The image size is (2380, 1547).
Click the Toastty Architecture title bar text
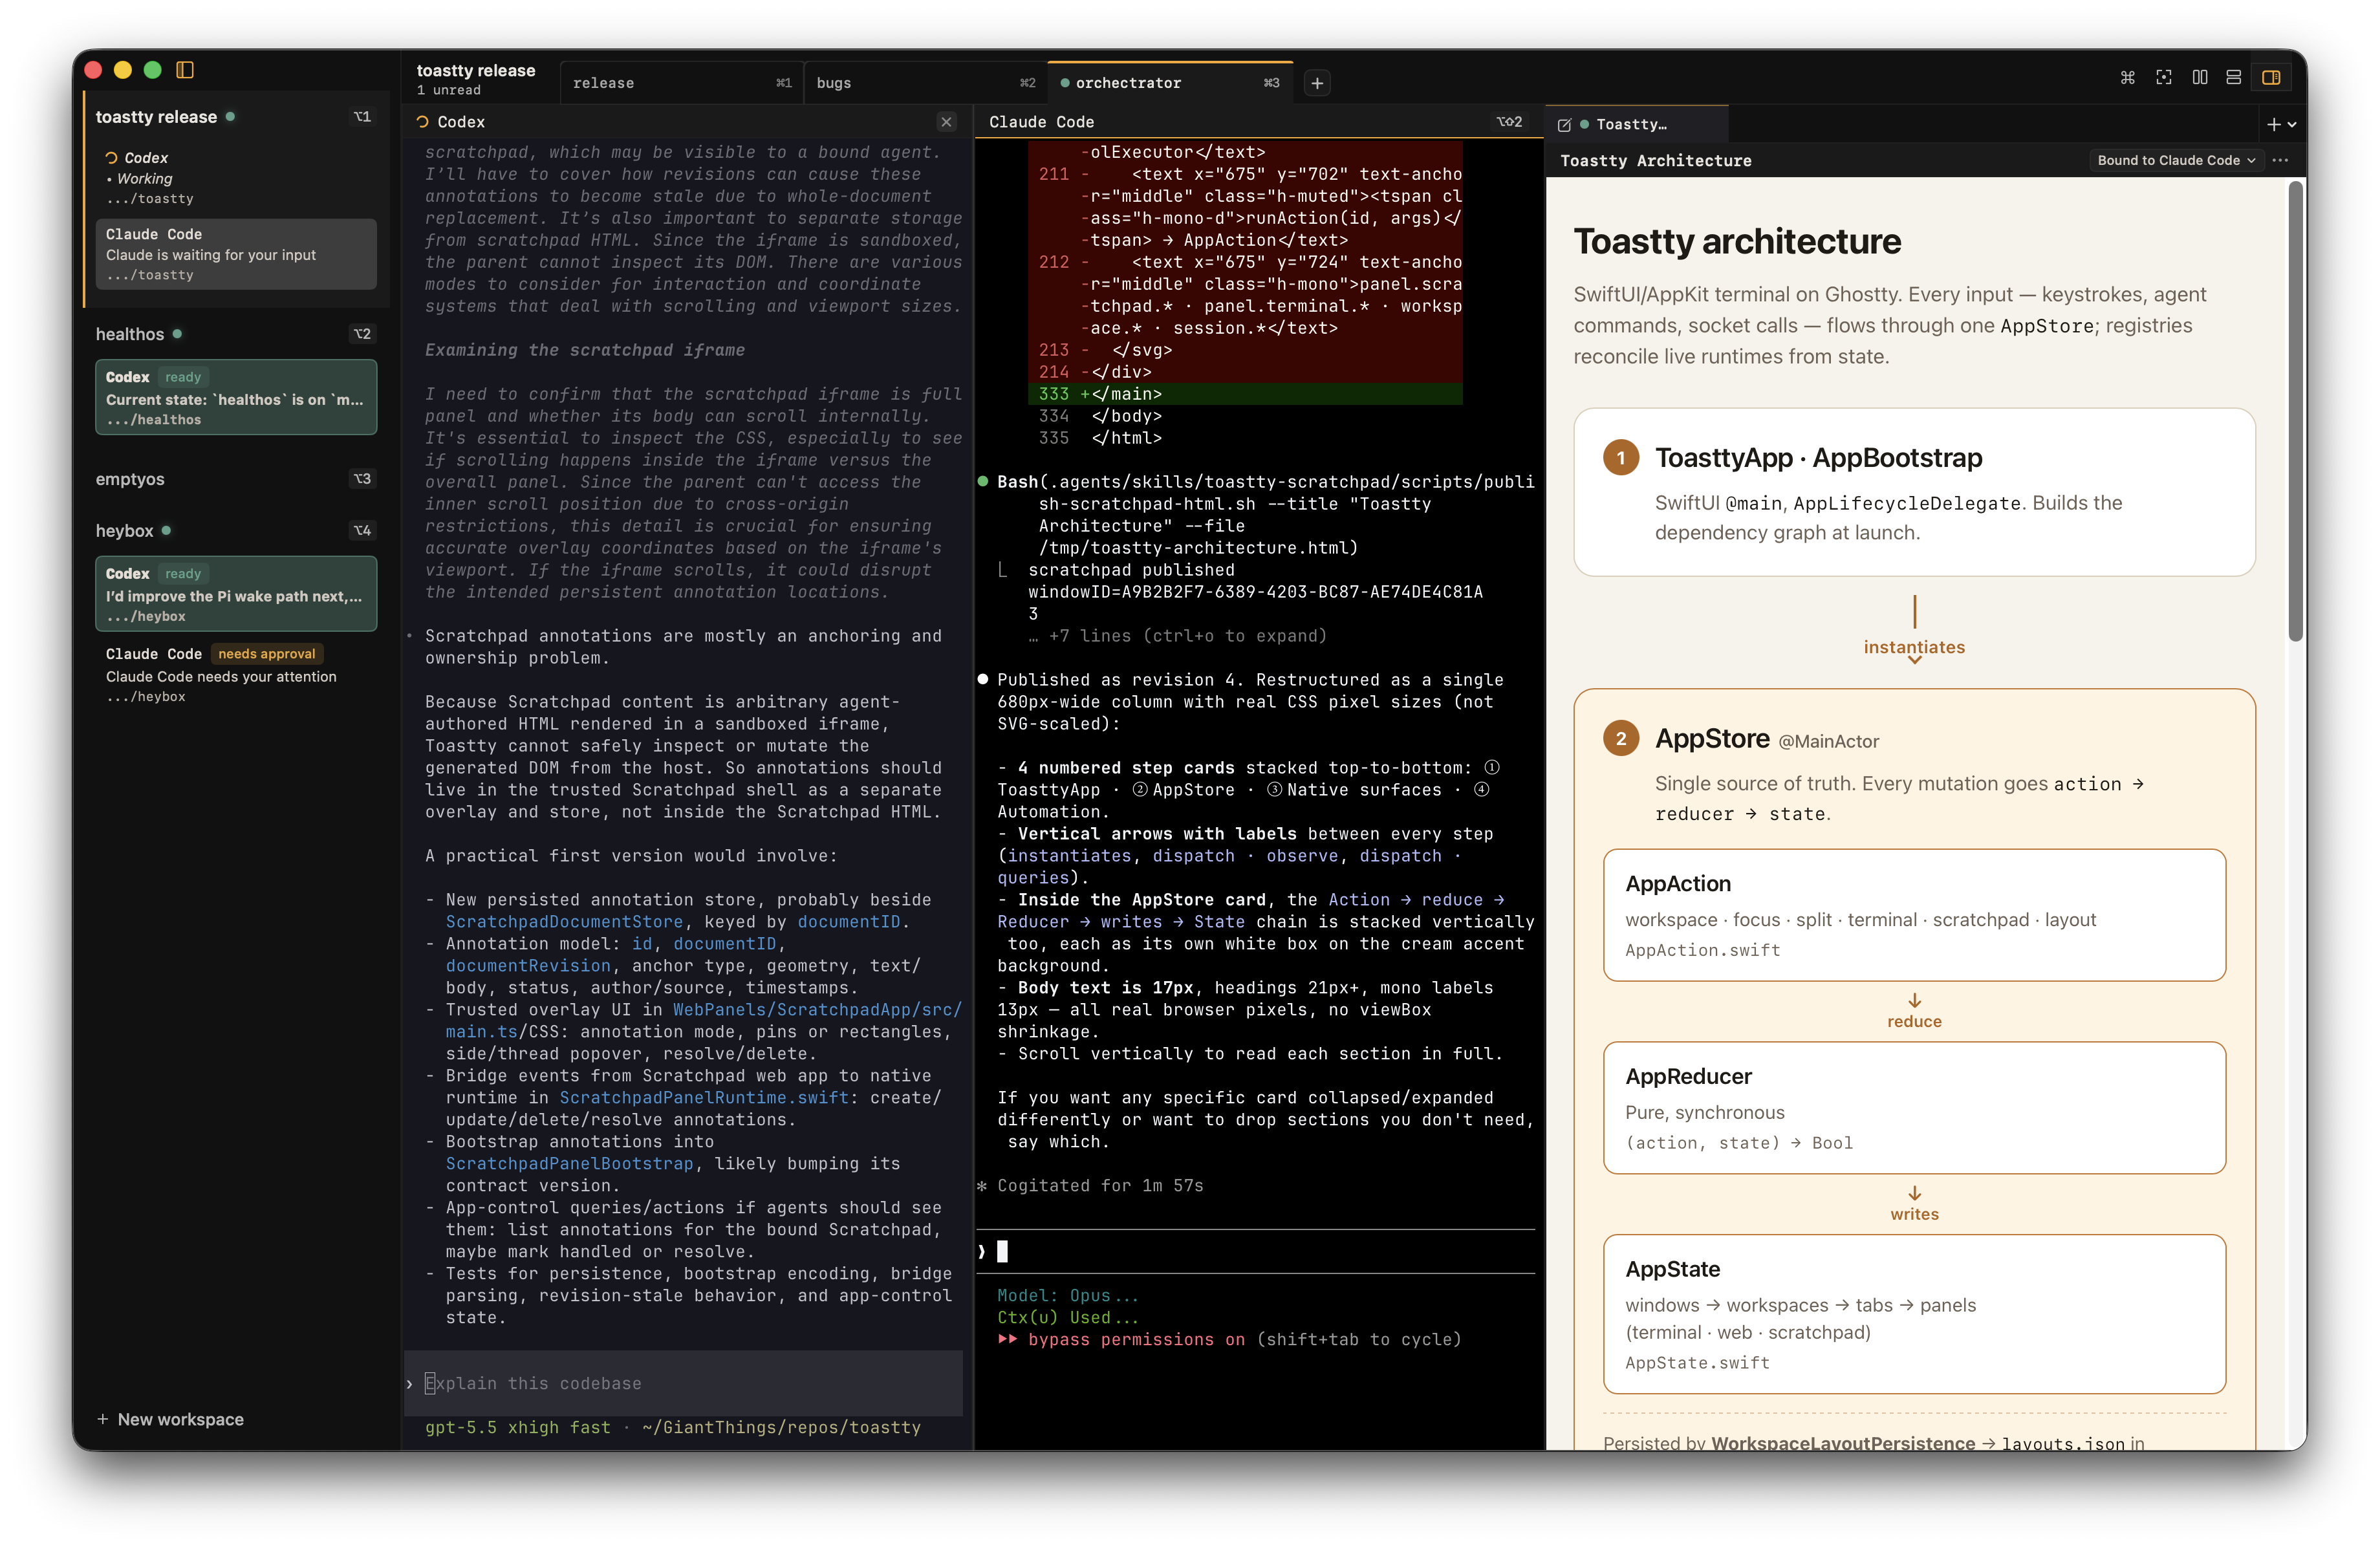click(x=1655, y=160)
